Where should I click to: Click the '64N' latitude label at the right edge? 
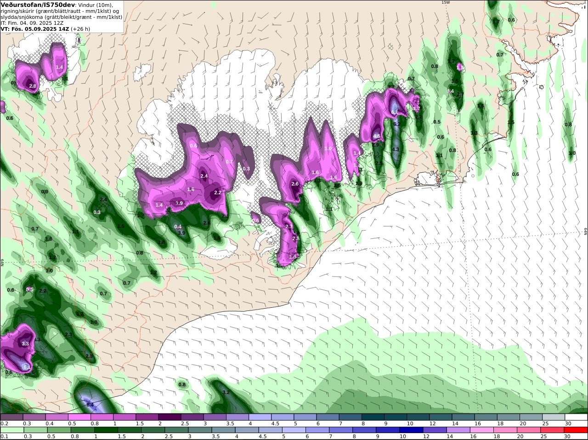point(586,231)
